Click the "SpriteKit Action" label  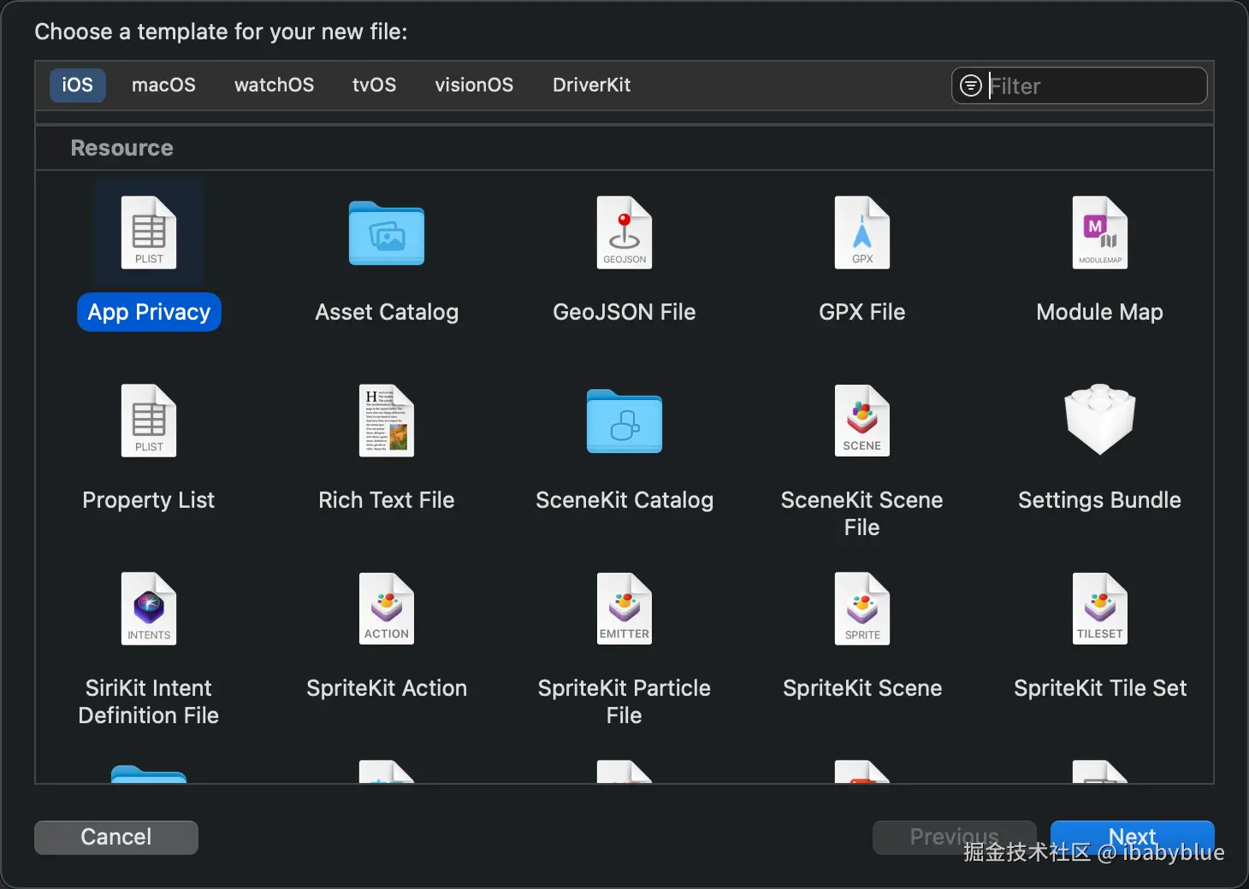[x=387, y=688]
